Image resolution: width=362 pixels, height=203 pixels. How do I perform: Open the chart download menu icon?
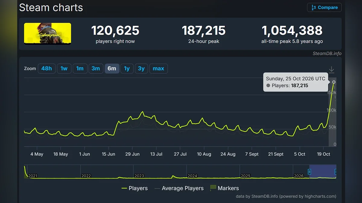(x=331, y=69)
